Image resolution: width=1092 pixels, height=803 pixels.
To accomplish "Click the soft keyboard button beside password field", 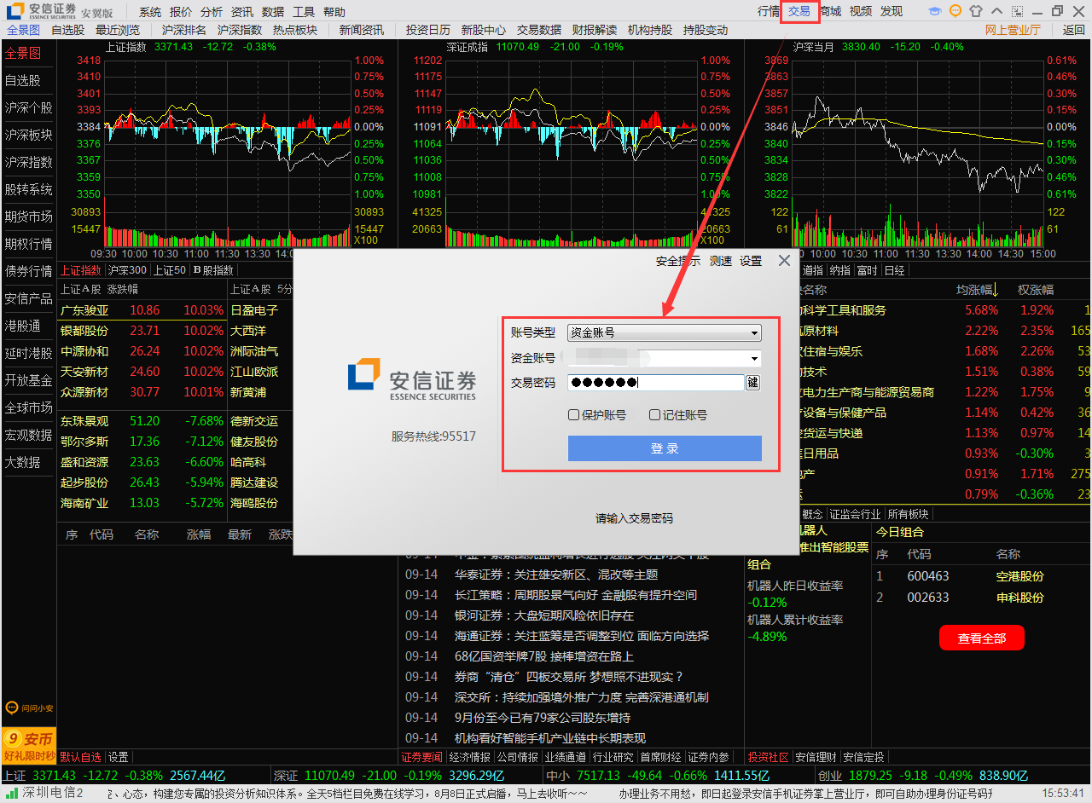I will 752,383.
